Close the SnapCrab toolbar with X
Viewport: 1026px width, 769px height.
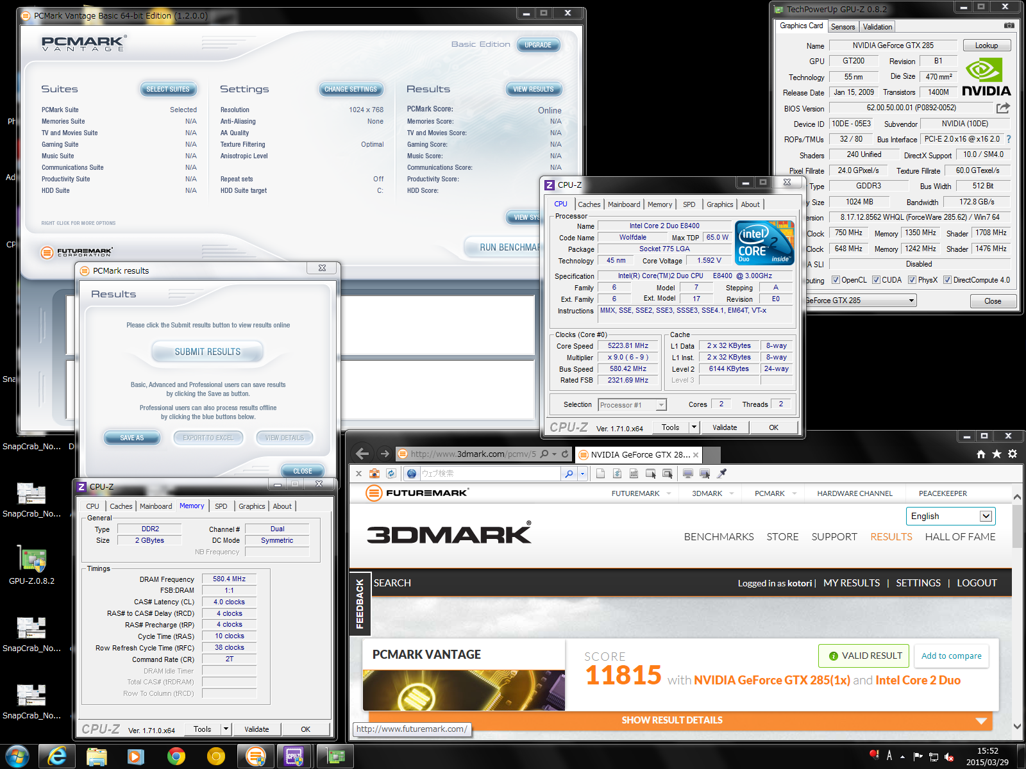click(x=358, y=474)
